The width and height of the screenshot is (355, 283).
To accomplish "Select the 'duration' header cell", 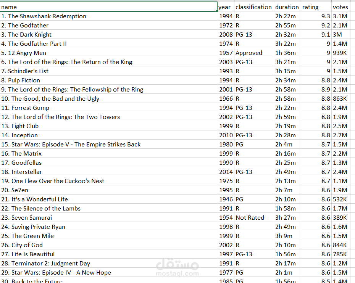I will tap(287, 7).
